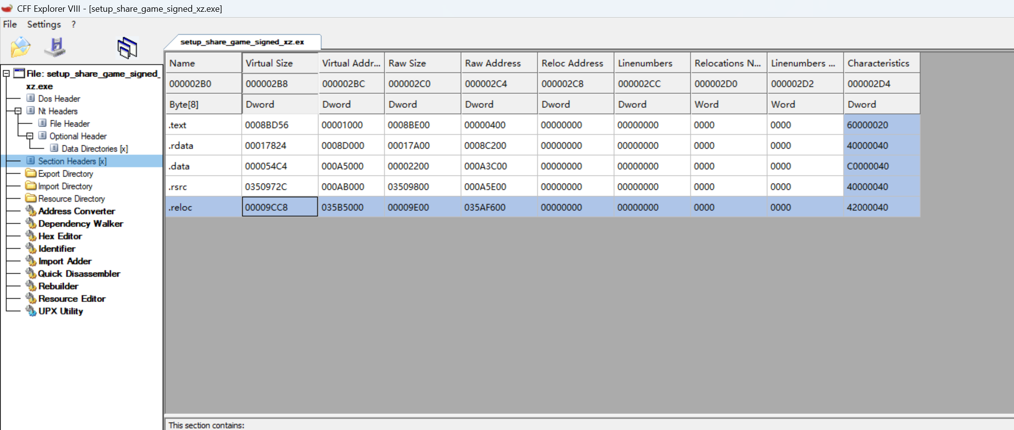This screenshot has width=1014, height=430.
Task: Collapse the root File tree node
Action: pos(6,74)
